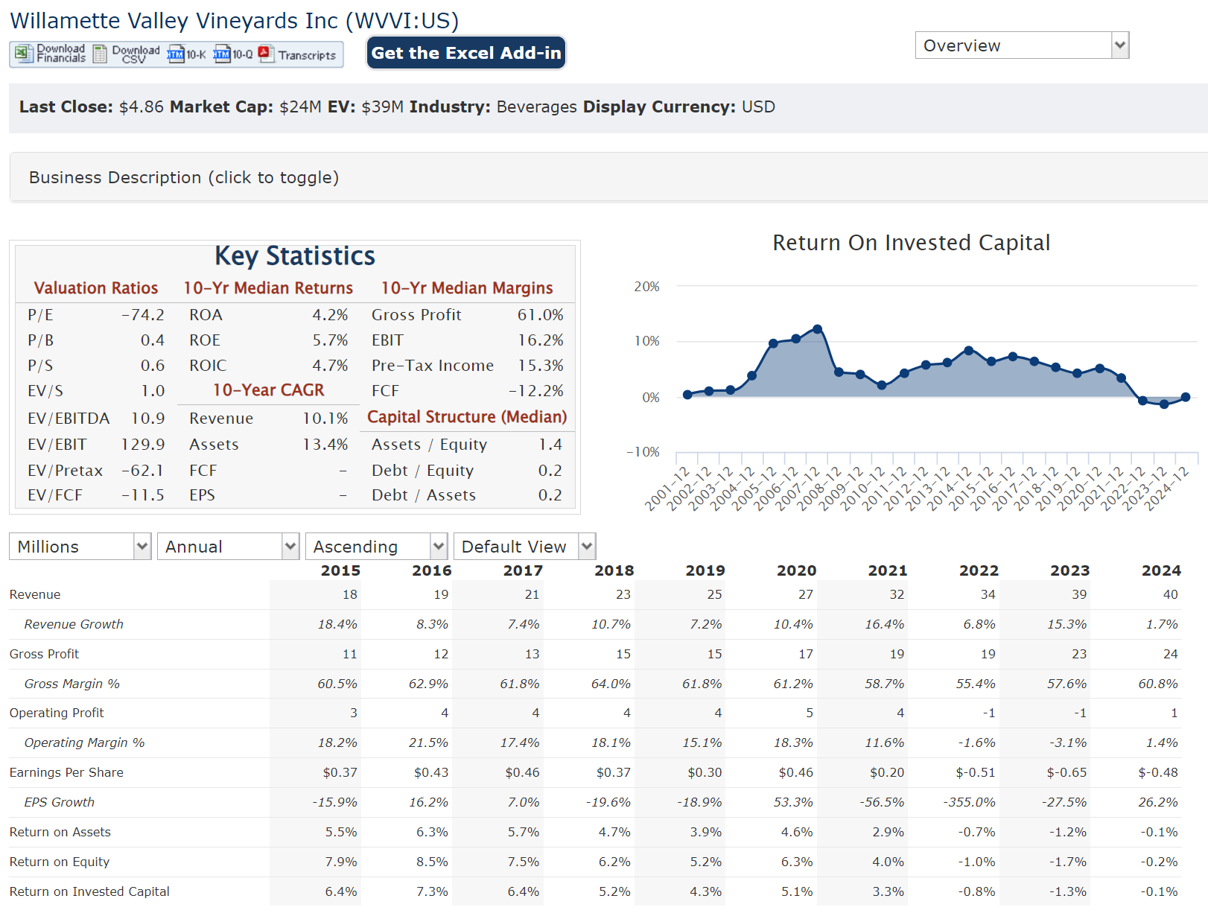Click the 2016 Operating Margin 21.5%
Image resolution: width=1208 pixels, height=919 pixels.
coord(428,742)
